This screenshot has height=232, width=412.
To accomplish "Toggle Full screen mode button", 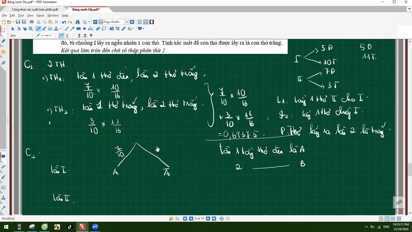I will click(x=152, y=22).
